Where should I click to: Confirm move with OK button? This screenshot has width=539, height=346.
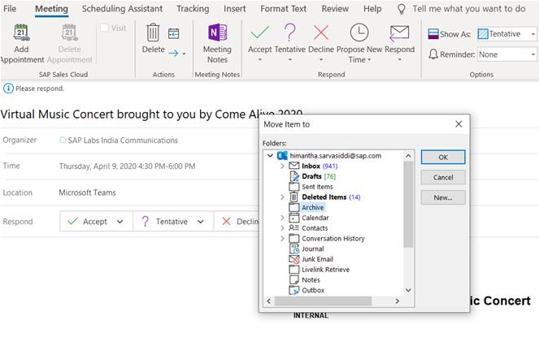[443, 157]
